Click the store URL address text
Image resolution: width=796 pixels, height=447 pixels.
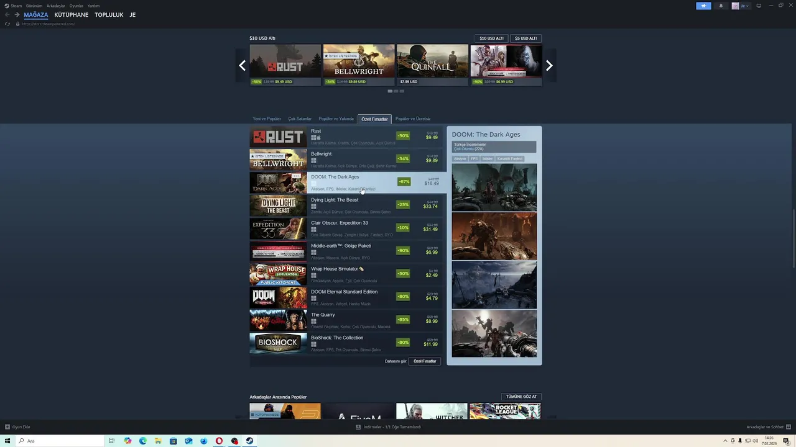pyautogui.click(x=49, y=24)
